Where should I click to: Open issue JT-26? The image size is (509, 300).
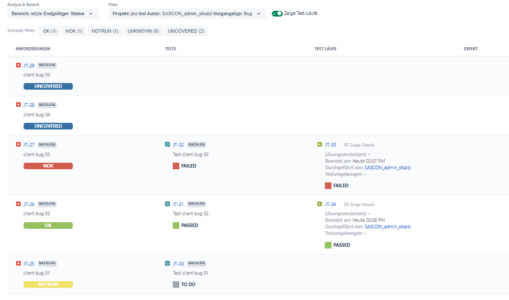[x=29, y=204]
